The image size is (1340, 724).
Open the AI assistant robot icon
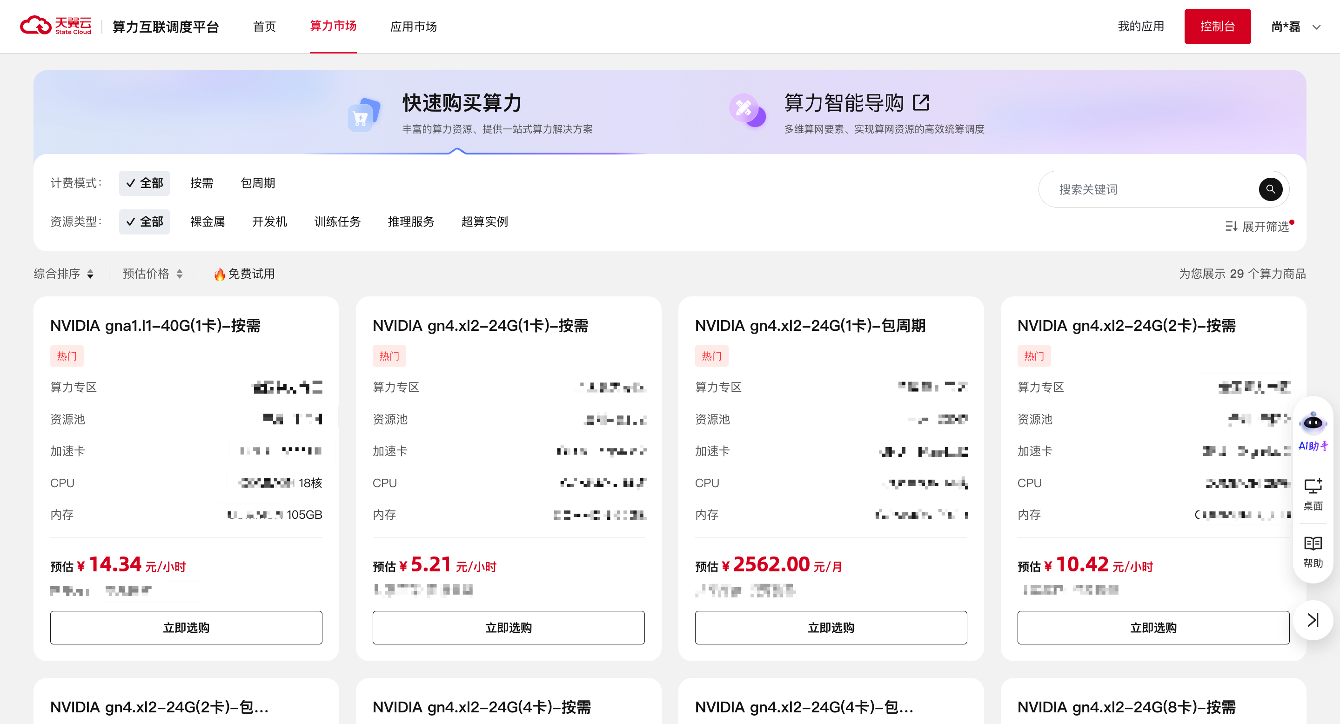point(1313,423)
